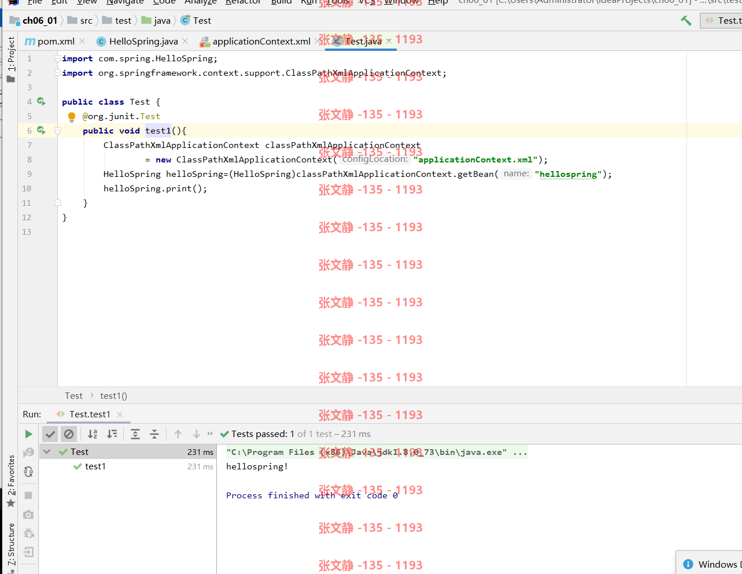
Task: Click test1() in the editor bottom breadcrumb
Action: click(113, 396)
